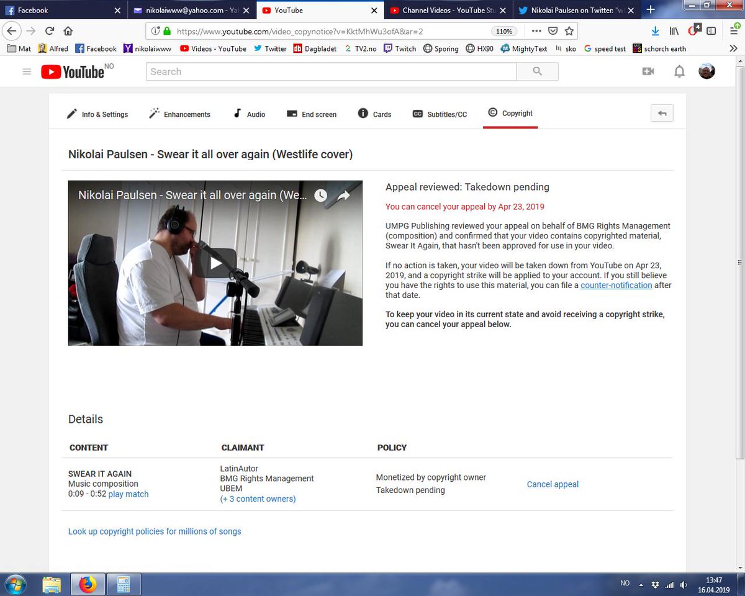745x596 pixels.
Task: Click Firefox forward navigation arrow
Action: [x=31, y=30]
